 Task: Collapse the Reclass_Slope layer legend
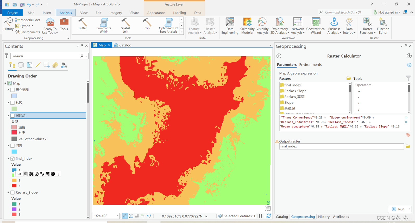click(8, 192)
